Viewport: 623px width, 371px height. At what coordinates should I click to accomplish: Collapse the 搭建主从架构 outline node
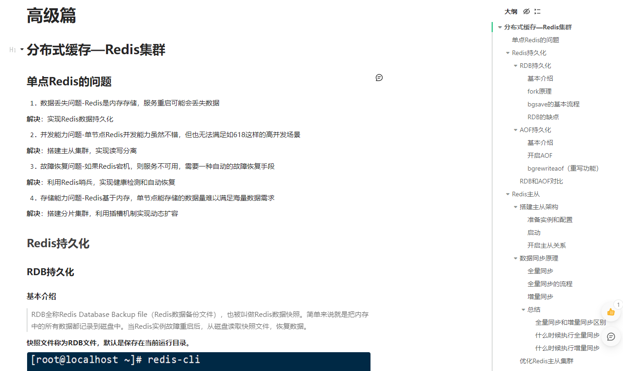[516, 207]
